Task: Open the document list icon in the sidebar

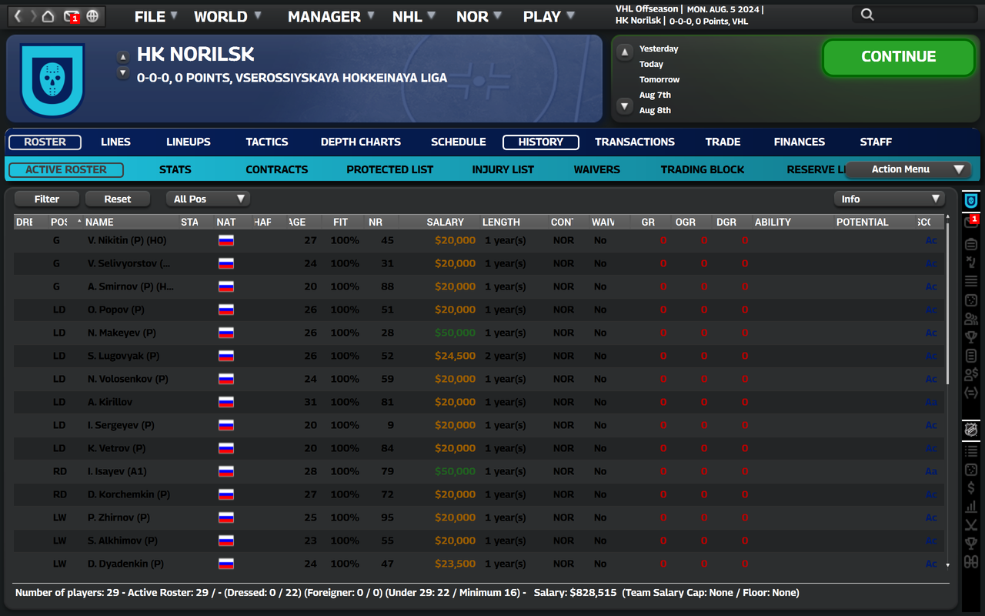Action: (971, 357)
